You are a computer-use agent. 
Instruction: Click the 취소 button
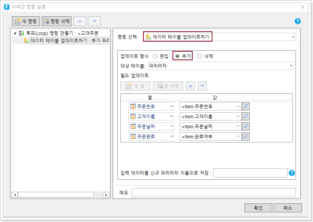click(x=288, y=208)
